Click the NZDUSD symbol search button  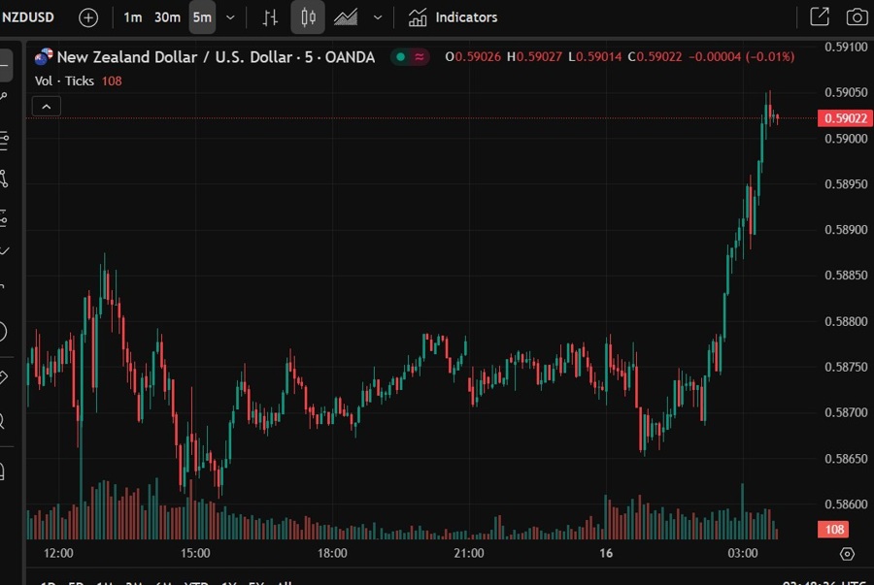pos(27,17)
